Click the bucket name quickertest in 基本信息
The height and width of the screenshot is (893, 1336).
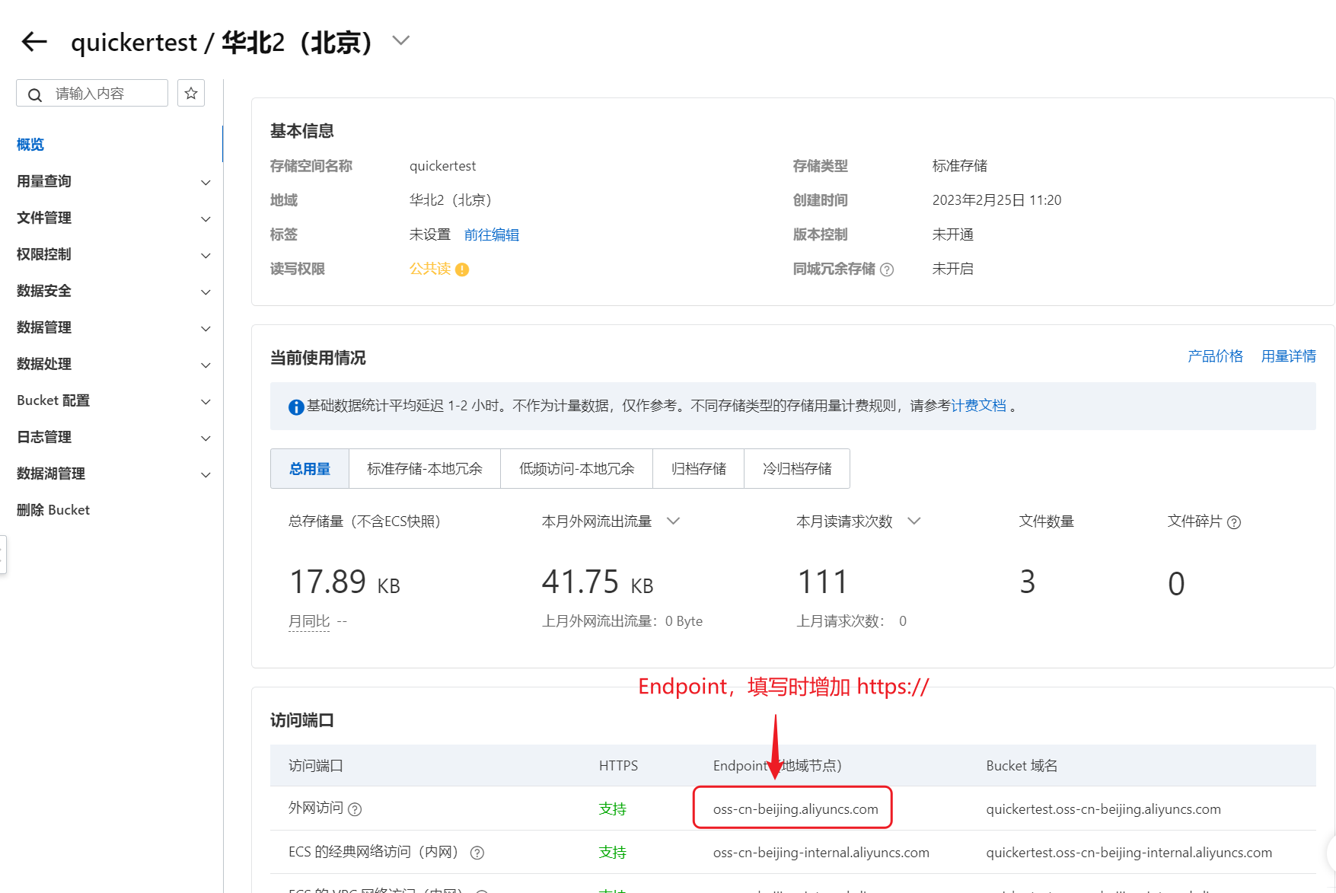442,166
